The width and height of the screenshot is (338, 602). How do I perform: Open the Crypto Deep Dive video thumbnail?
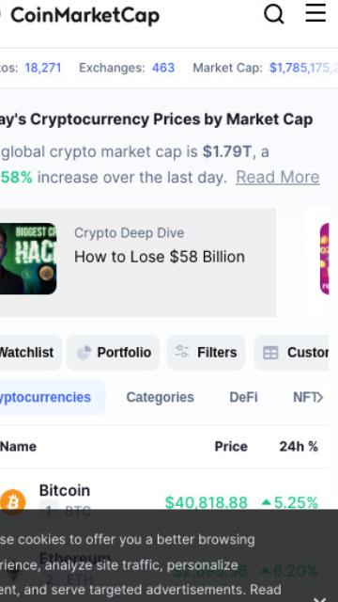[27, 259]
